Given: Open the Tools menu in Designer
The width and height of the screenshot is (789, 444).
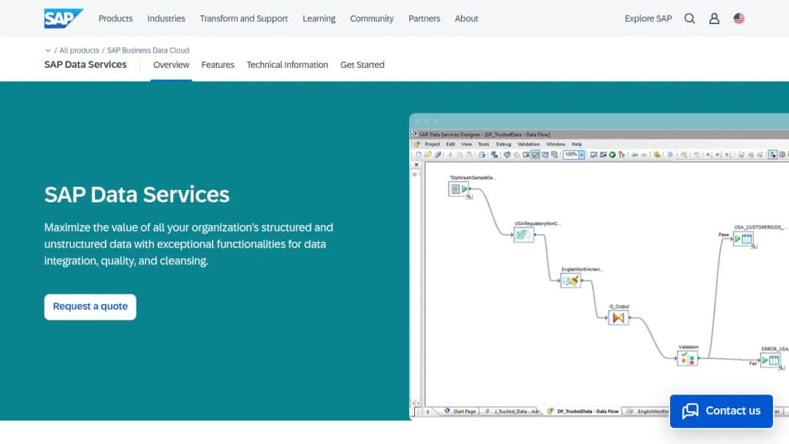Looking at the screenshot, I should pos(484,145).
